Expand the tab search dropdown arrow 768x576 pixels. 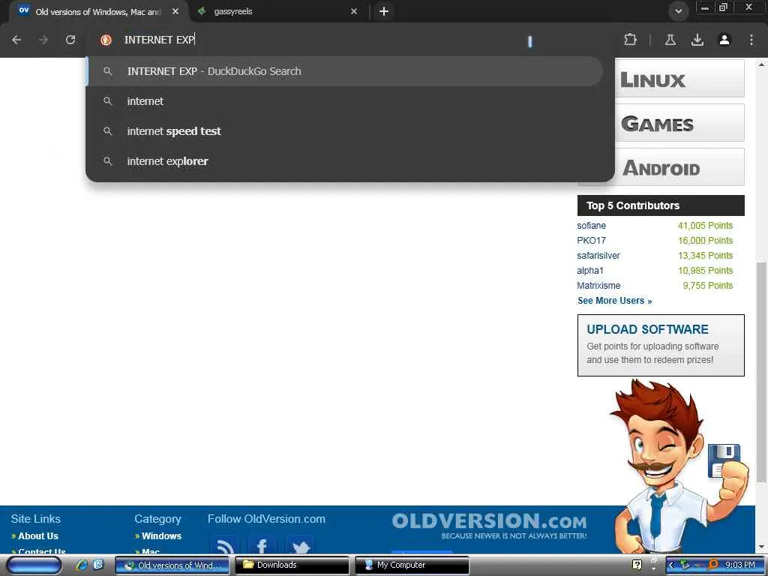point(678,11)
